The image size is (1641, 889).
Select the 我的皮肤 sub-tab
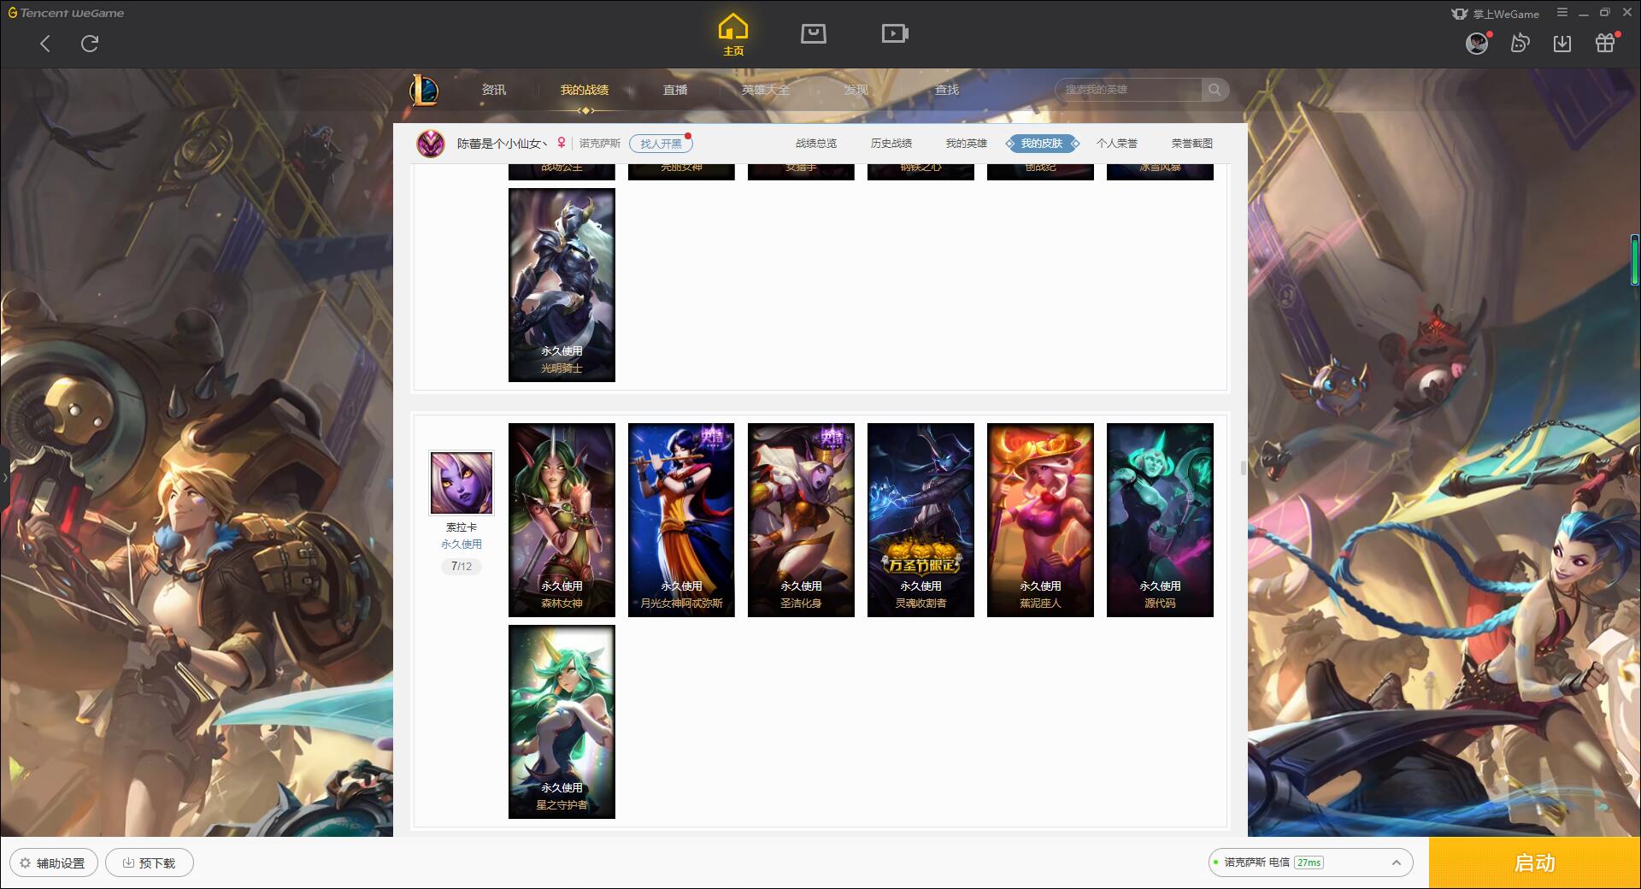pyautogui.click(x=1042, y=144)
